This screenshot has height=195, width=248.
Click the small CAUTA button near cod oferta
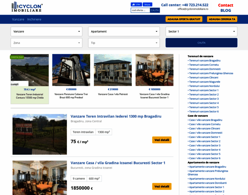coord(155,10)
